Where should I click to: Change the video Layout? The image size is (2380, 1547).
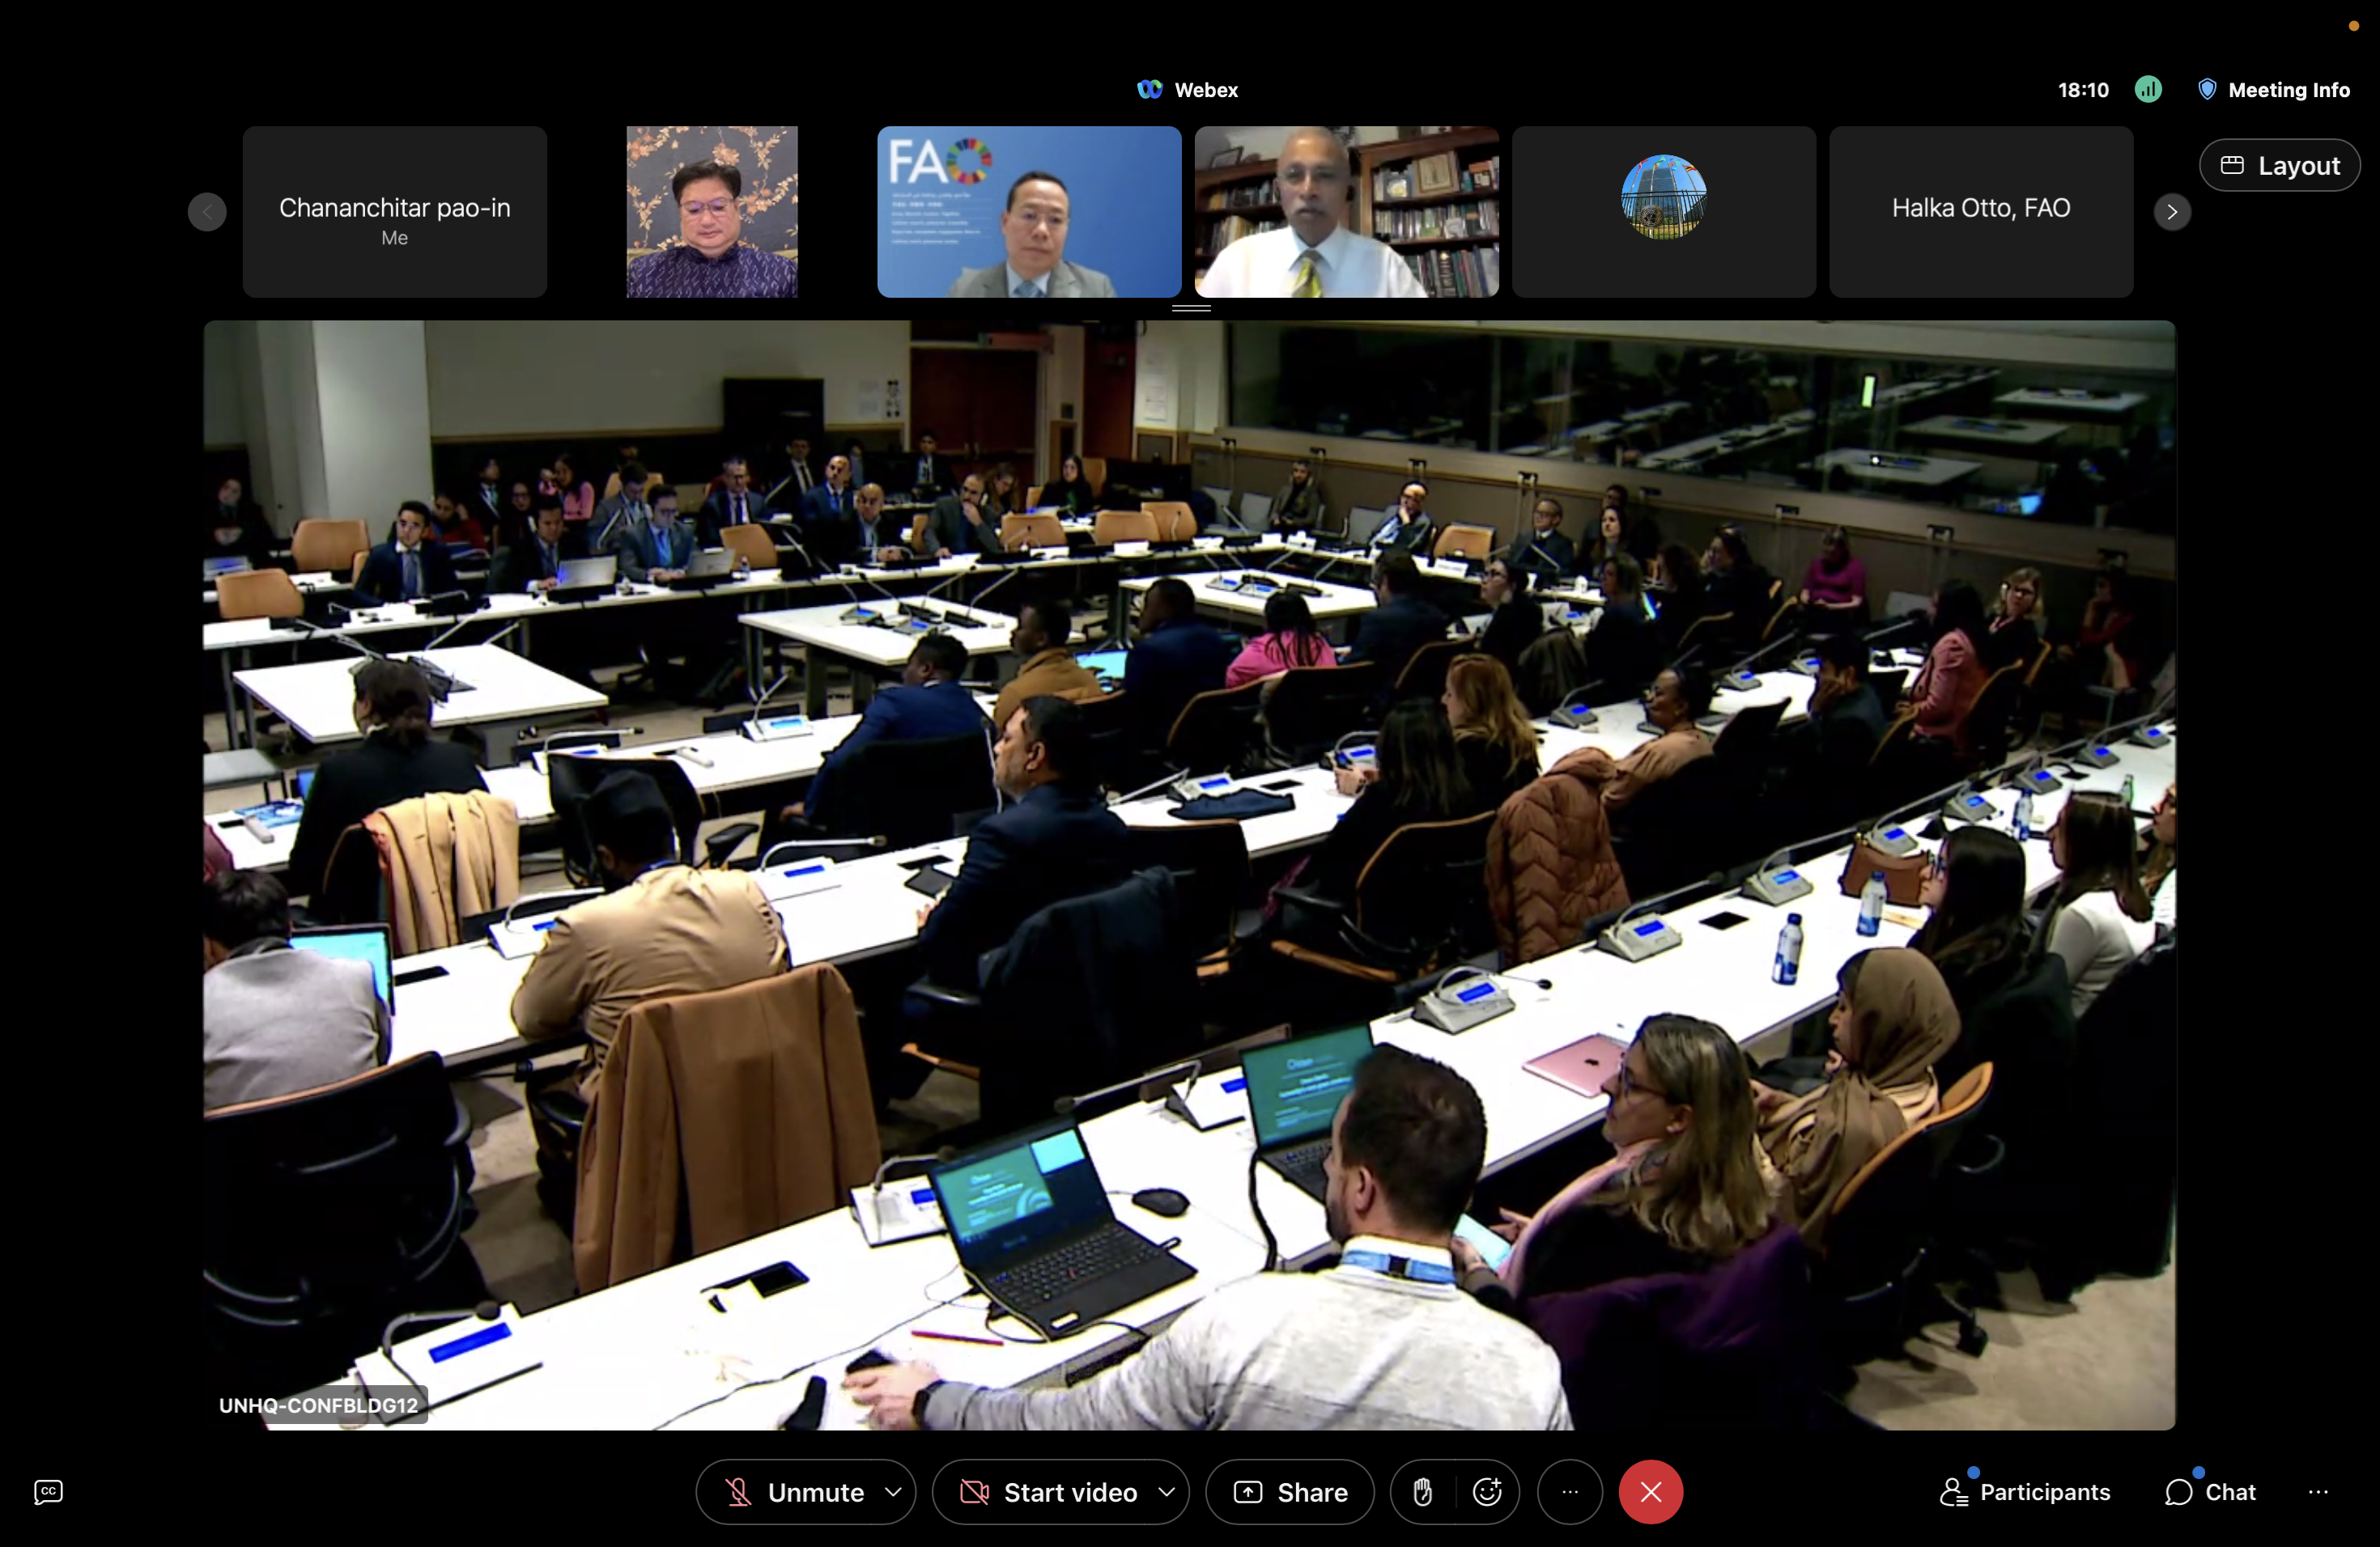[x=2279, y=165]
